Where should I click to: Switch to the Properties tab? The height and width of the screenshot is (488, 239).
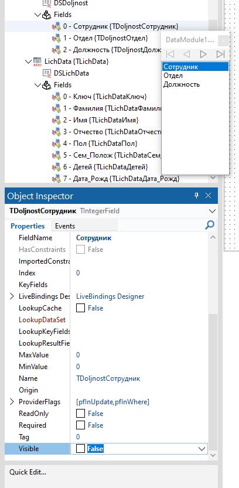[x=28, y=226]
